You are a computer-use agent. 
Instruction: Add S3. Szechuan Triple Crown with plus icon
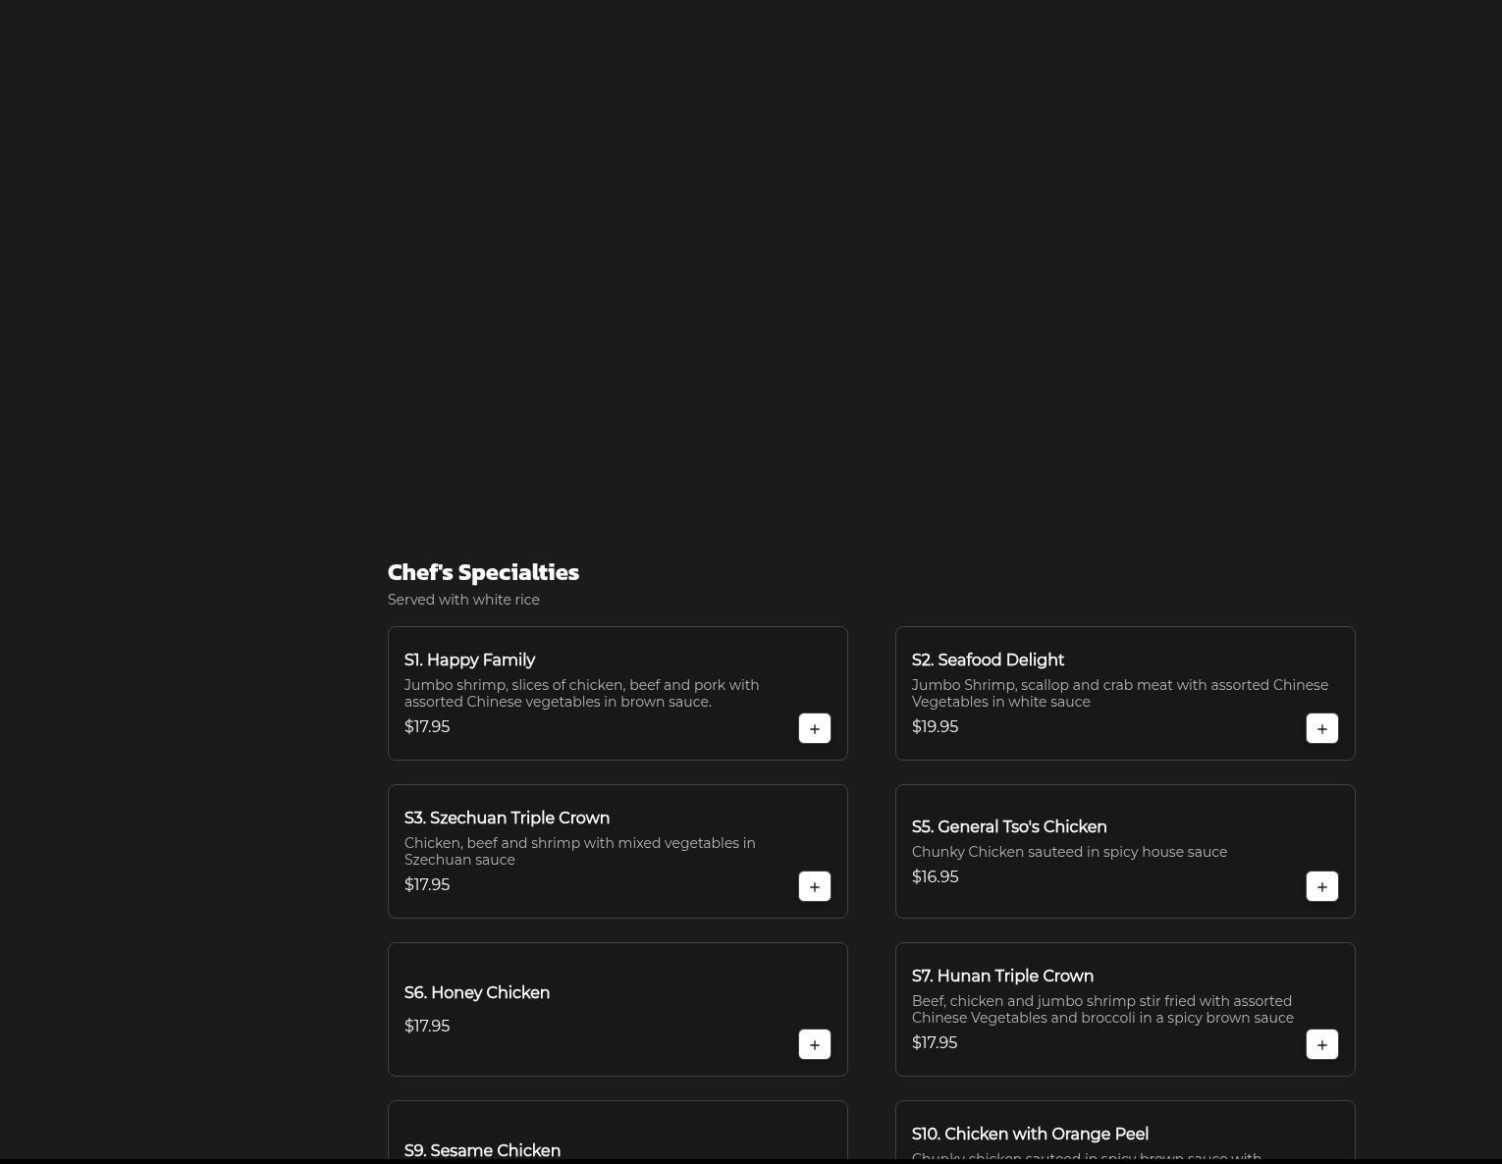pos(815,886)
